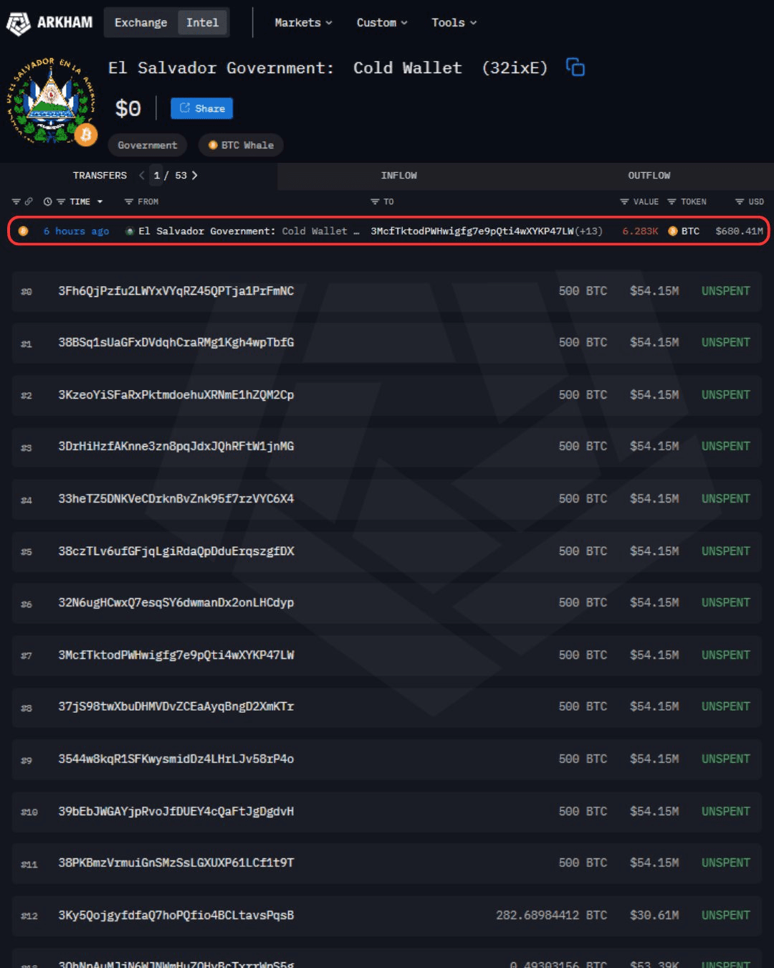774x968 pixels.
Task: Switch to the Intel tab
Action: (x=202, y=22)
